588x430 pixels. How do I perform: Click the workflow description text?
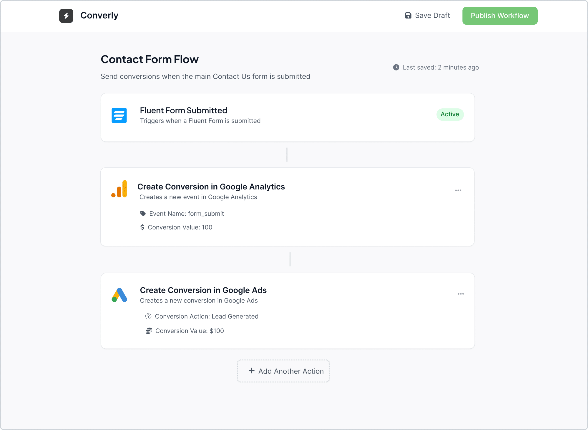tap(205, 76)
